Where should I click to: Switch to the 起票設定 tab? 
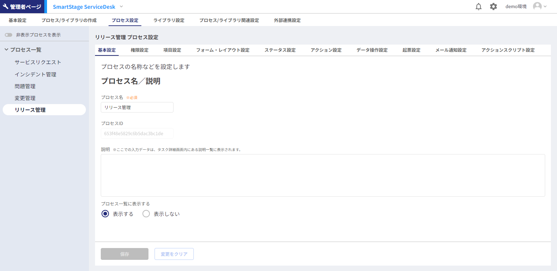412,50
